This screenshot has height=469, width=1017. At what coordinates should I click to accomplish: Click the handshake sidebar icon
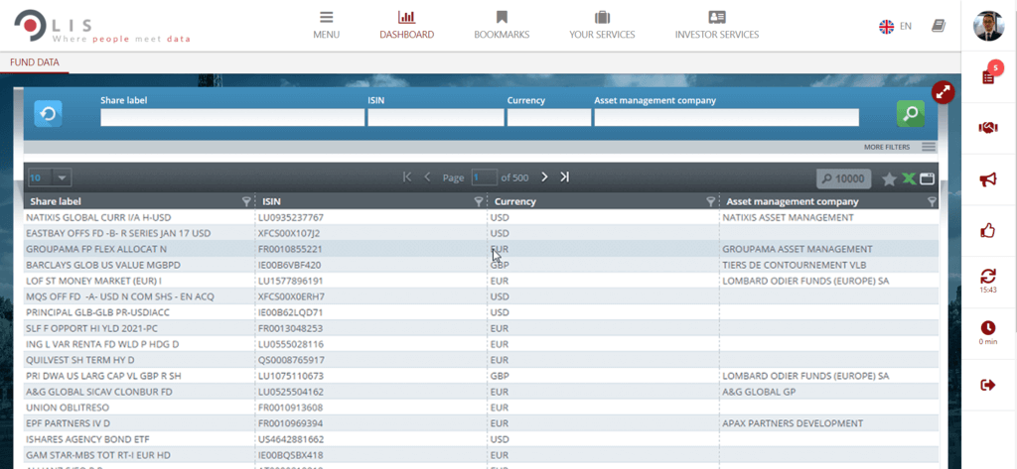[988, 128]
